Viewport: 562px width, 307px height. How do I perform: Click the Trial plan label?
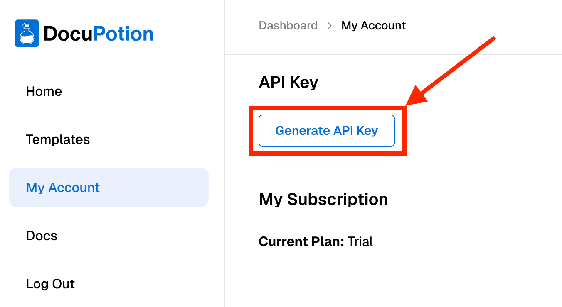click(x=361, y=241)
